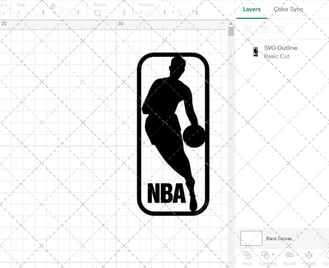Switch to the Layers tab

pyautogui.click(x=251, y=9)
